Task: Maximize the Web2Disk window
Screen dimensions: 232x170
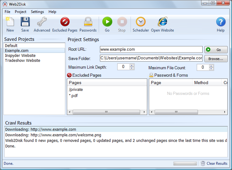Action: [x=213, y=3]
